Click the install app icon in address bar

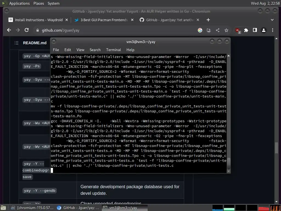coord(209,30)
